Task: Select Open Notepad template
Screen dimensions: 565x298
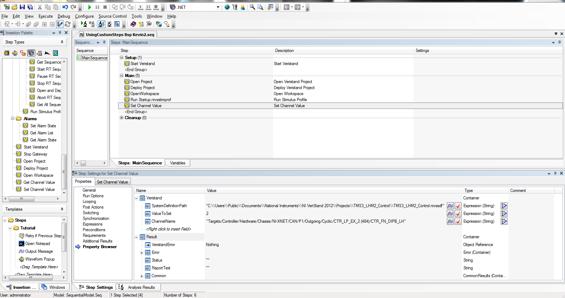Action: point(38,244)
